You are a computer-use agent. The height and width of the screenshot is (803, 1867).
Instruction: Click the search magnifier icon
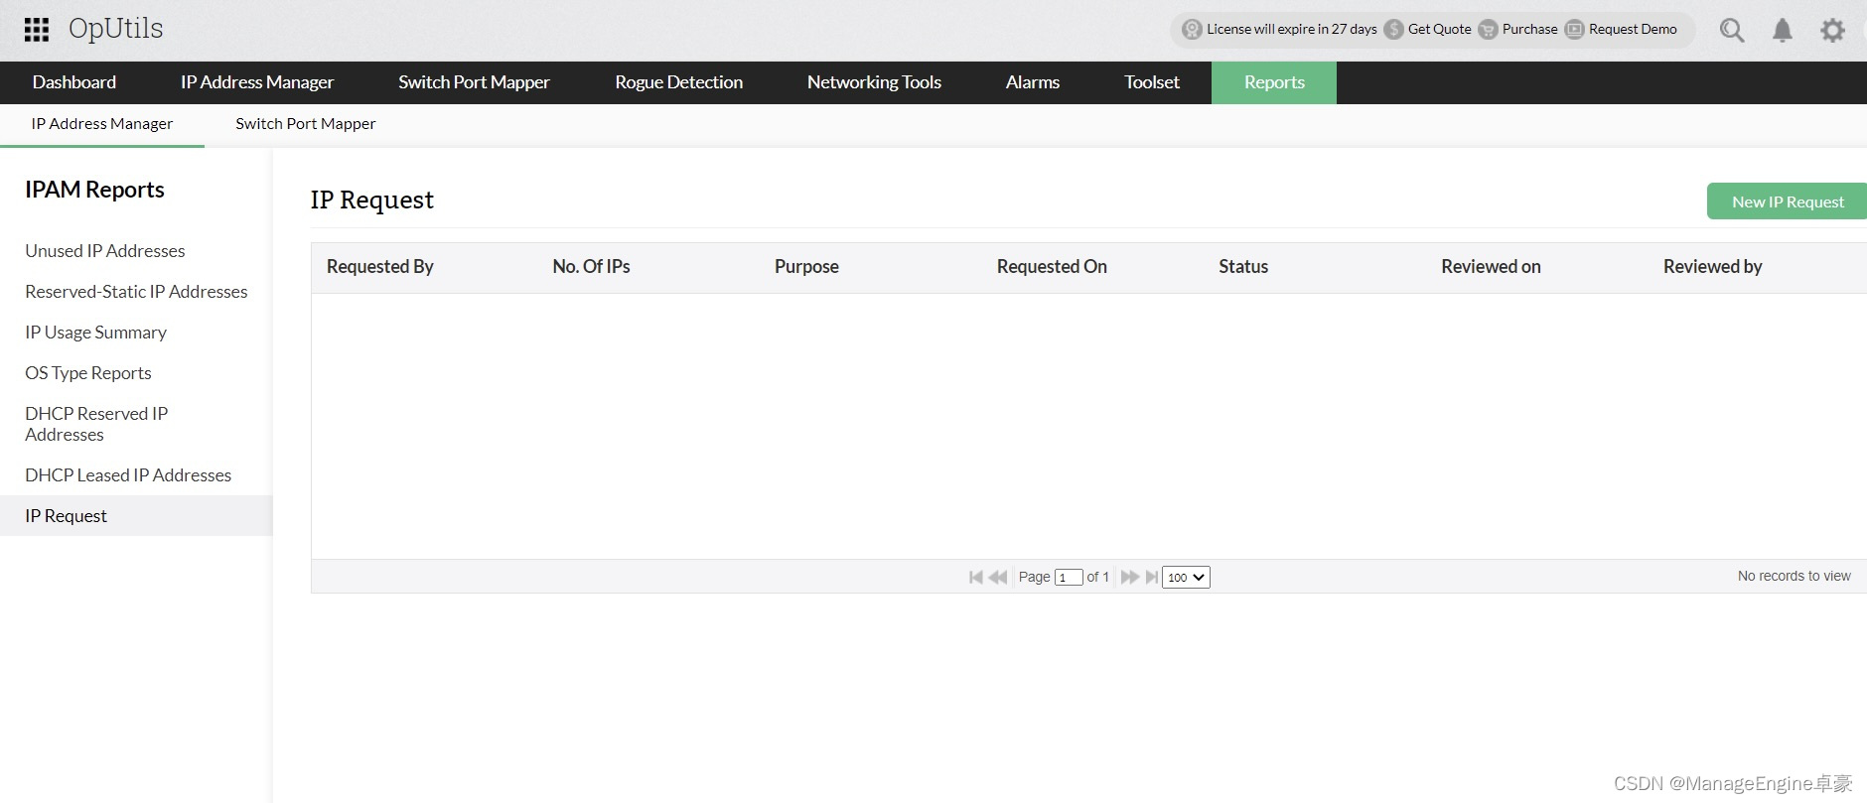click(1732, 30)
